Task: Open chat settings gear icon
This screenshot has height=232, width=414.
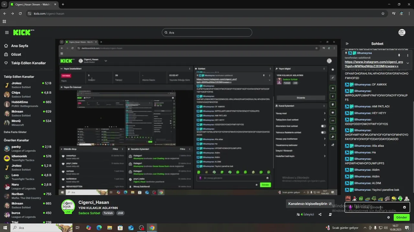Action: point(388,217)
